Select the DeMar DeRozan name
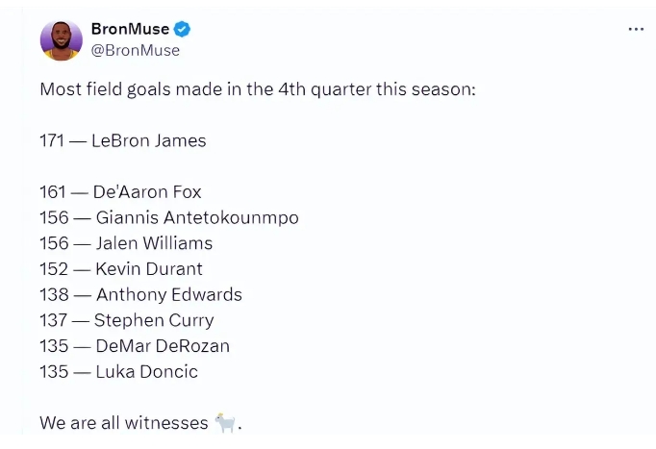656x449 pixels. tap(163, 346)
